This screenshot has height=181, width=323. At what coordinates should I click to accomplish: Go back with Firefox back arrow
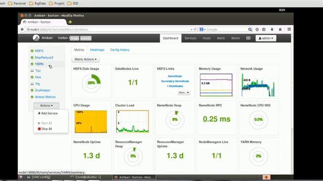point(22,29)
